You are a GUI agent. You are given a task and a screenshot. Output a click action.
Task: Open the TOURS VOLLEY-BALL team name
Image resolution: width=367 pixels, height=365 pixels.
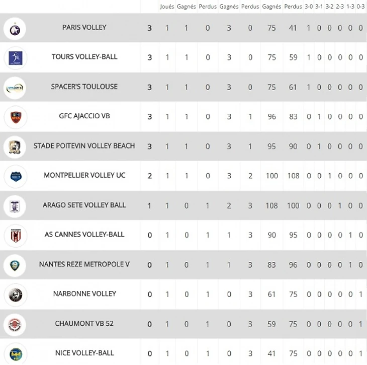(84, 57)
